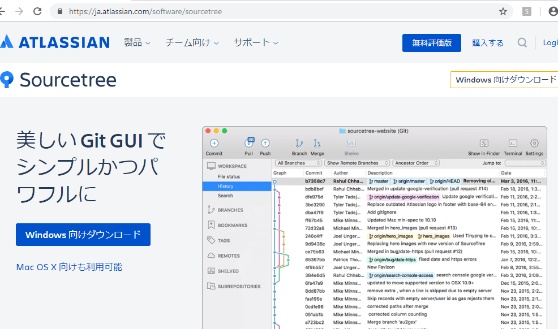
Task: Click origin/update-google-verification tag
Action: [x=404, y=197]
